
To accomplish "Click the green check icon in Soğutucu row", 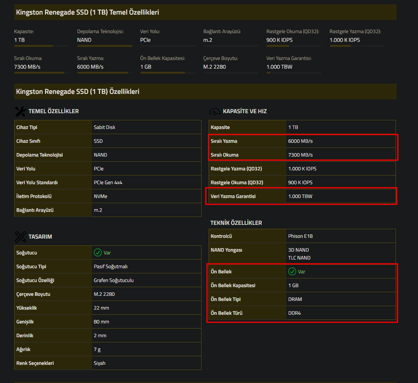I will (x=98, y=252).
